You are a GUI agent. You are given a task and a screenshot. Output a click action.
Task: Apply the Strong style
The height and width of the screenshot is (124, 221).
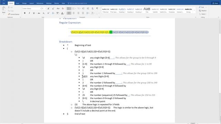pos(188,10)
